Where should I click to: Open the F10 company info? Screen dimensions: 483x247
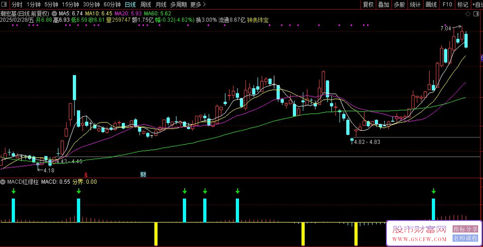[447, 5]
